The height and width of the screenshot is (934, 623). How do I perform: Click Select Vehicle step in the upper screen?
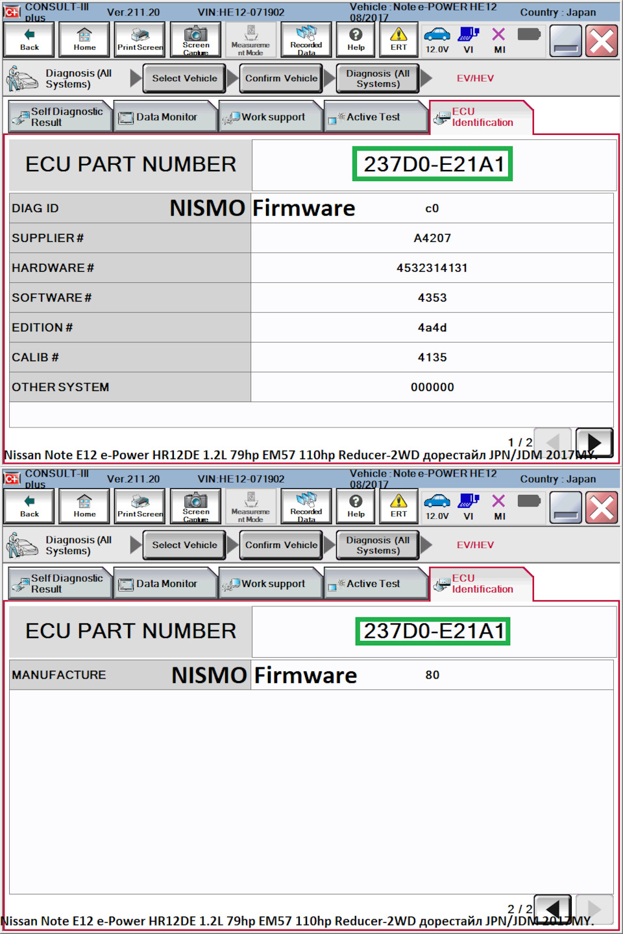184,78
